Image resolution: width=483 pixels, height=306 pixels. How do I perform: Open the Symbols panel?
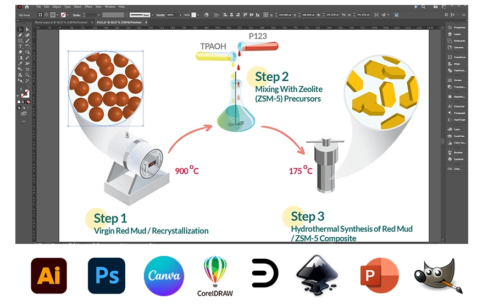[x=457, y=159]
